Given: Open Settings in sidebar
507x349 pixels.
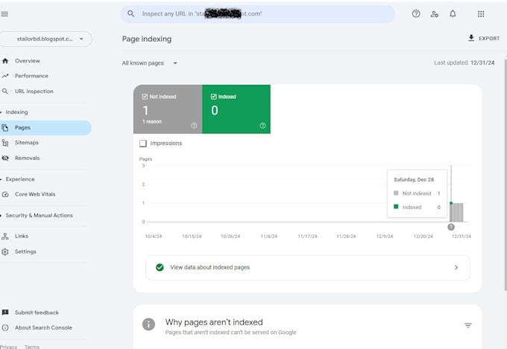Looking at the screenshot, I should point(25,252).
